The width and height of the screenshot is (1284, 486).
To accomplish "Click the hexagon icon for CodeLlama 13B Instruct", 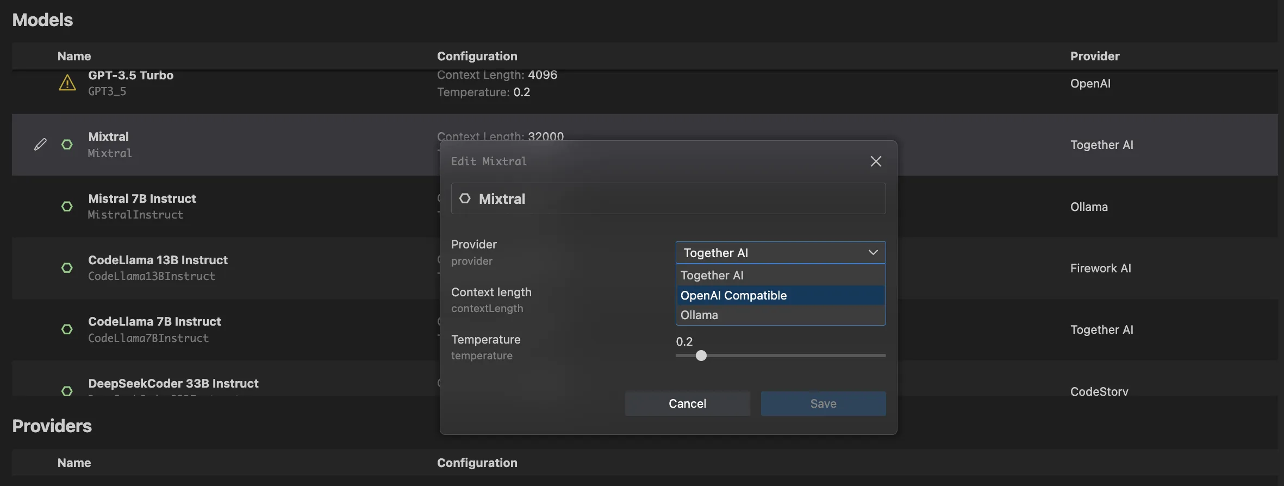I will point(67,268).
